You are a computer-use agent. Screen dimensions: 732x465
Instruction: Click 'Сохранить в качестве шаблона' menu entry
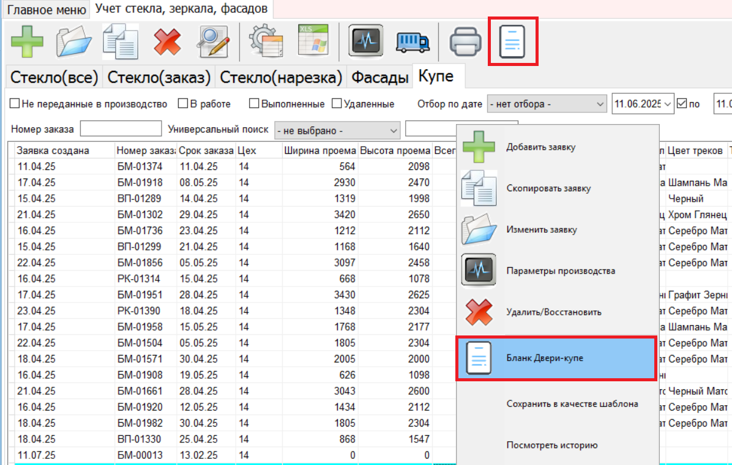[x=572, y=404]
